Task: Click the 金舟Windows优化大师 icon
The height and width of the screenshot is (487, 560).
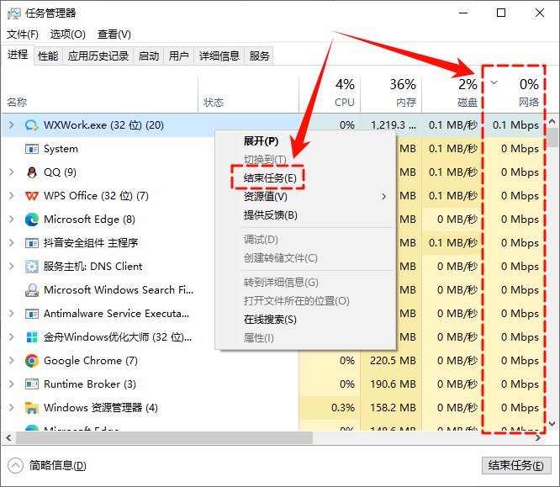Action: [x=32, y=337]
